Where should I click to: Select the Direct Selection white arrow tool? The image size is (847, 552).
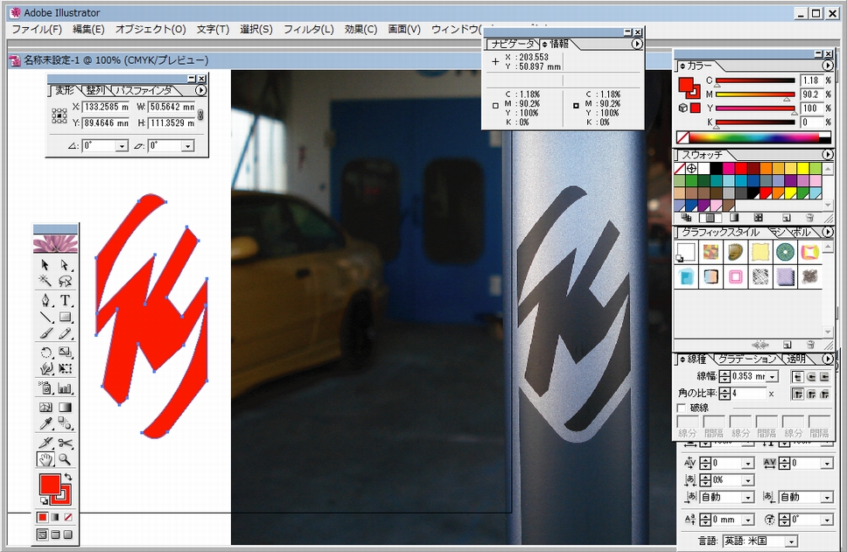pyautogui.click(x=66, y=264)
